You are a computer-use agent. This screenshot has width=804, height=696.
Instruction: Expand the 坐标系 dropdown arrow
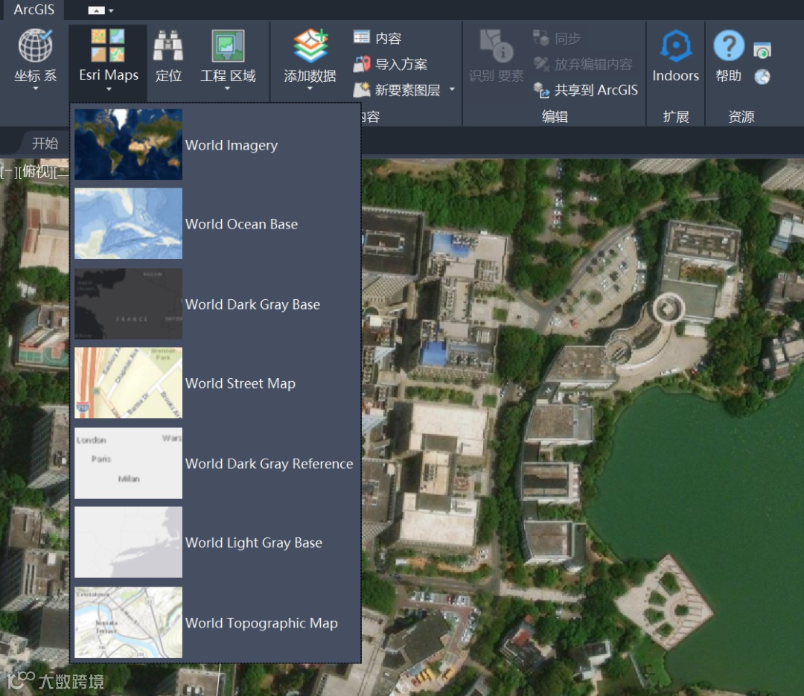click(36, 89)
